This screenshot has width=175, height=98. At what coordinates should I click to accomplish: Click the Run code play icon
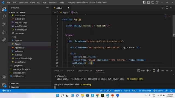tap(162, 8)
